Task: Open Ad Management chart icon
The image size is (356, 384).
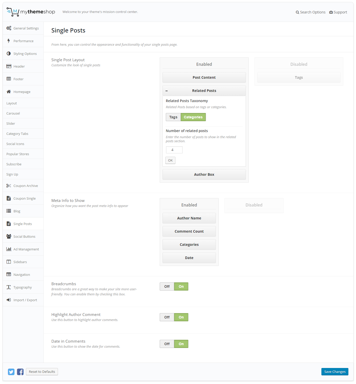Action: pyautogui.click(x=9, y=249)
